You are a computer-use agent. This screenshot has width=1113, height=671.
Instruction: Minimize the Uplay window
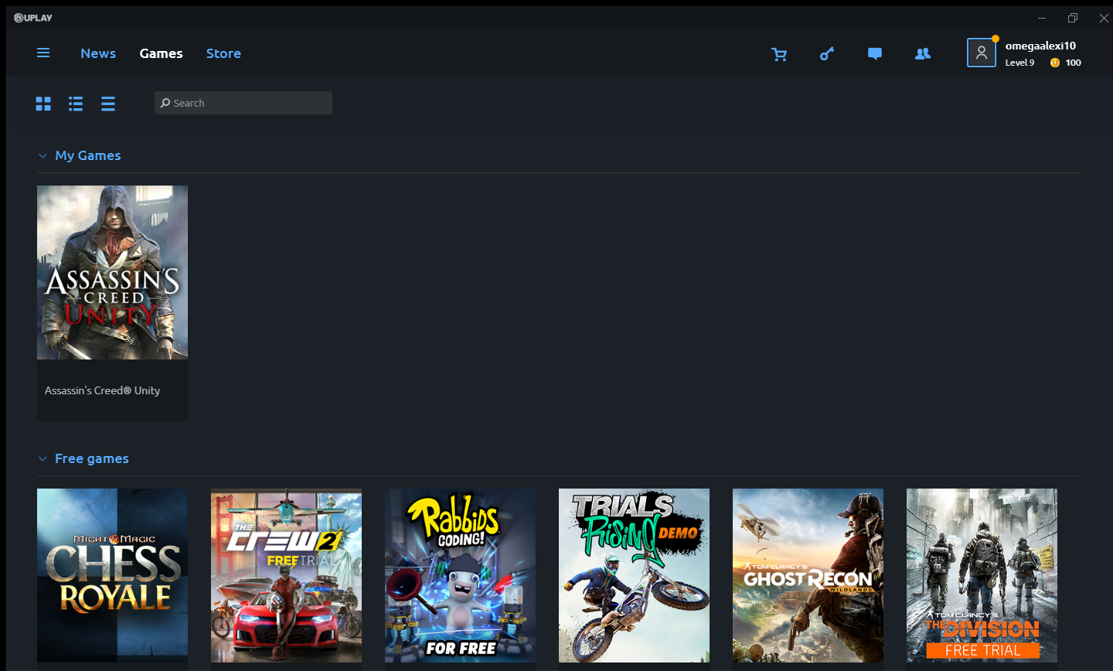(1042, 18)
